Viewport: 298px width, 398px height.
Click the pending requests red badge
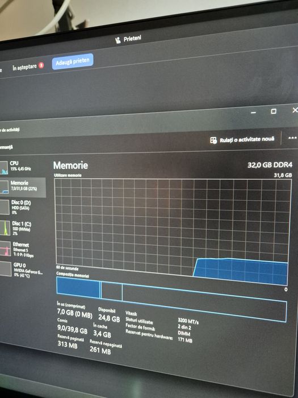pos(41,65)
